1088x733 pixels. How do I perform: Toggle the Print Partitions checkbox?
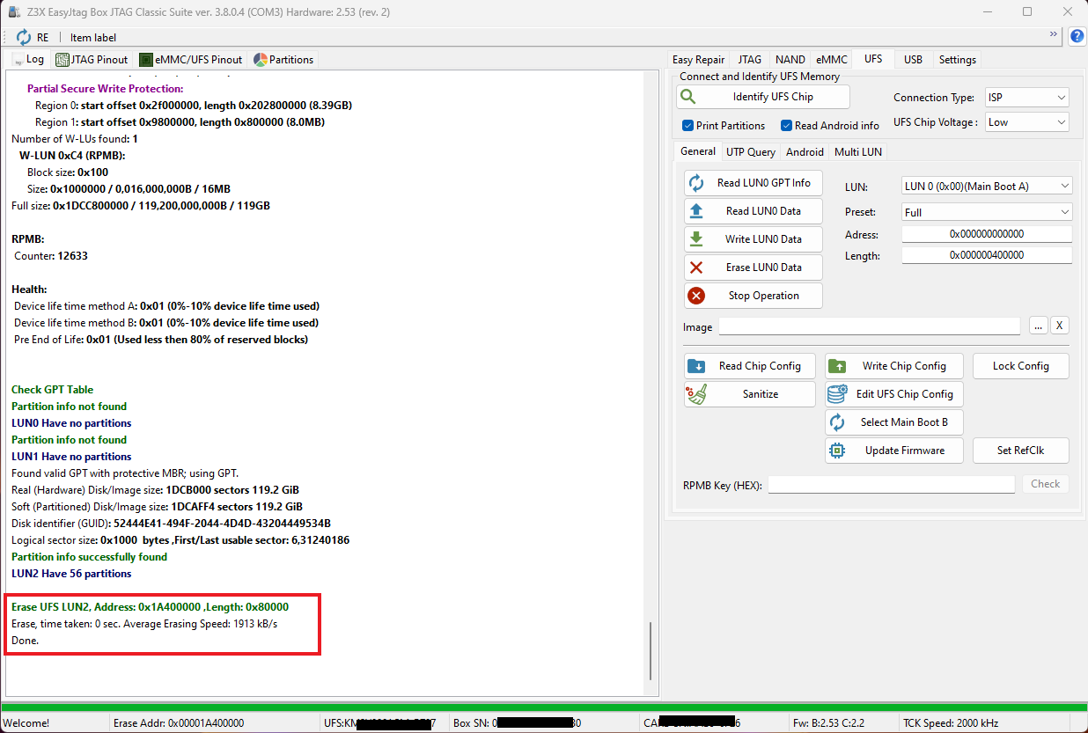[688, 125]
